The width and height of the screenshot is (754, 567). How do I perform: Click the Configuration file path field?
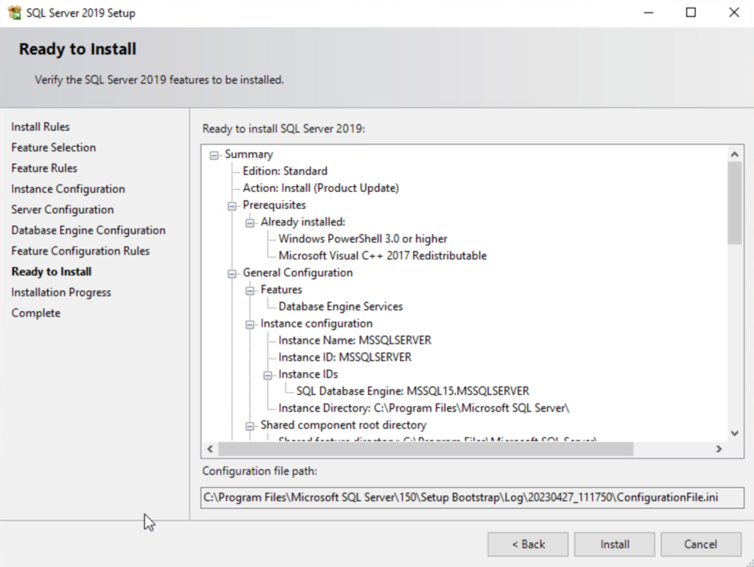(x=471, y=498)
